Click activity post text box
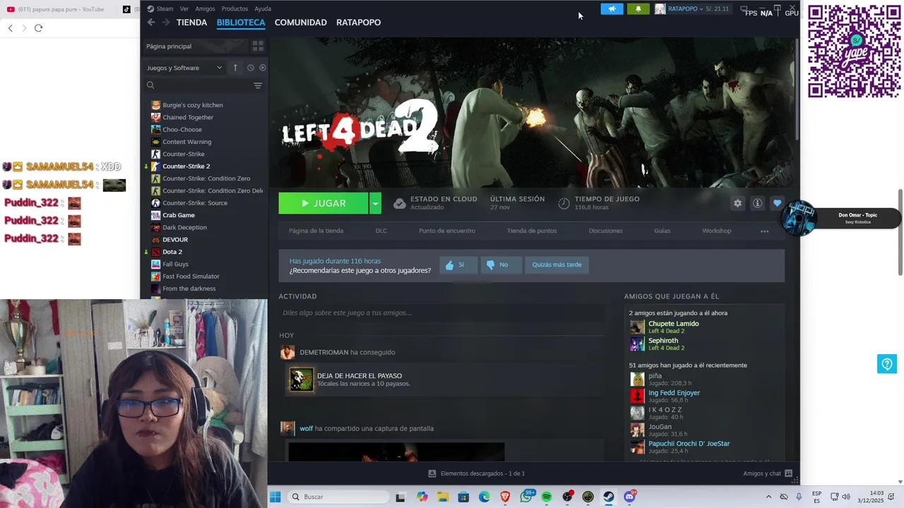This screenshot has height=508, width=904. (441, 313)
